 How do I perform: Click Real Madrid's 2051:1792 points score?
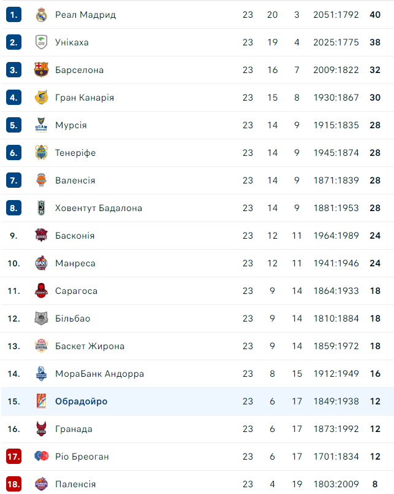point(335,15)
